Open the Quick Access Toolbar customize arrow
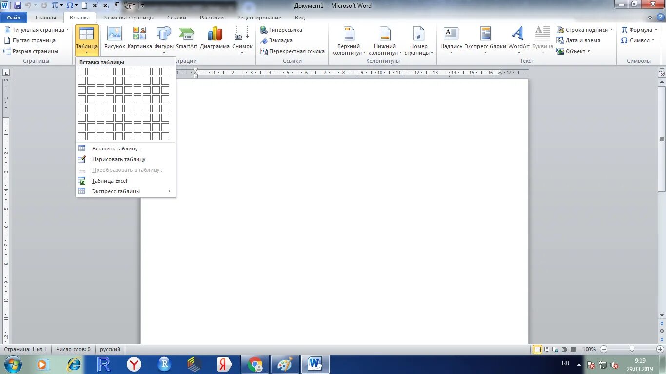The image size is (666, 374). pyautogui.click(x=143, y=6)
